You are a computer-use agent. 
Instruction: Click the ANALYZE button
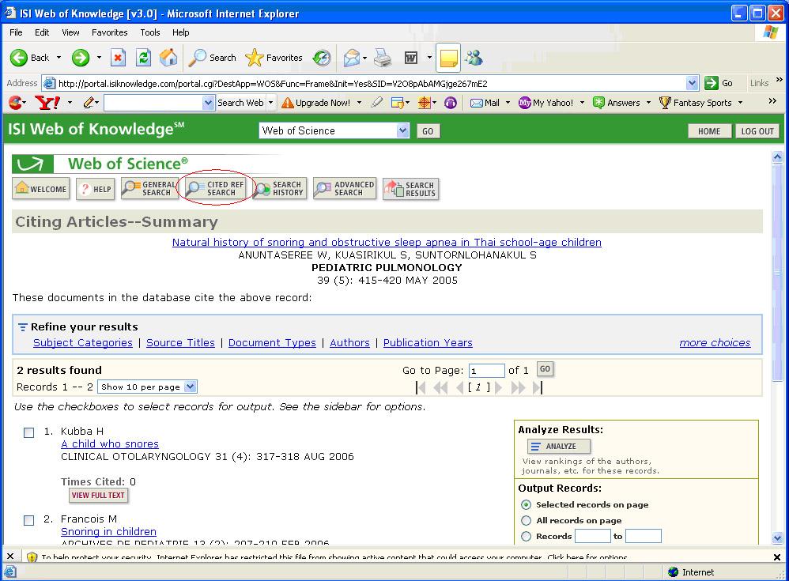pos(558,446)
